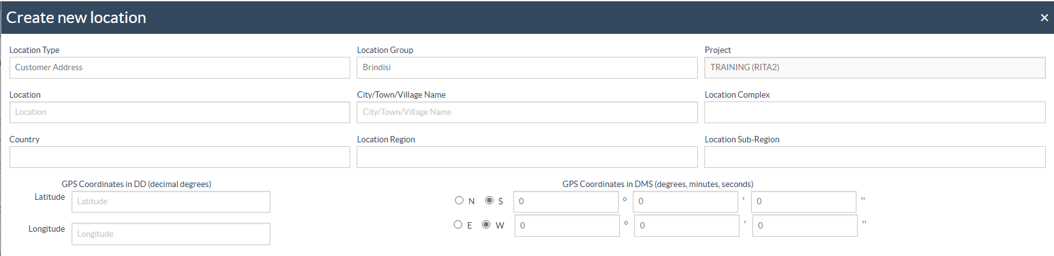Image resolution: width=1054 pixels, height=256 pixels.
Task: Click the decimal Longitude input box
Action: (171, 234)
